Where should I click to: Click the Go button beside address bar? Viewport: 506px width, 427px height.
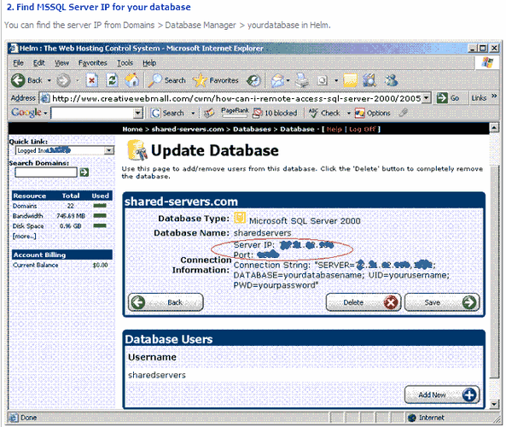pos(448,98)
